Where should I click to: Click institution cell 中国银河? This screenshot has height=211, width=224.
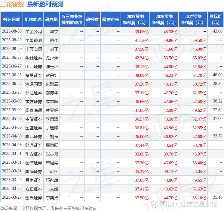point(34,40)
